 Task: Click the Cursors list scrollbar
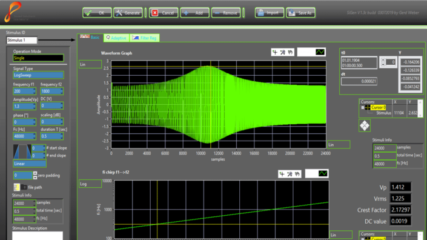point(420,108)
